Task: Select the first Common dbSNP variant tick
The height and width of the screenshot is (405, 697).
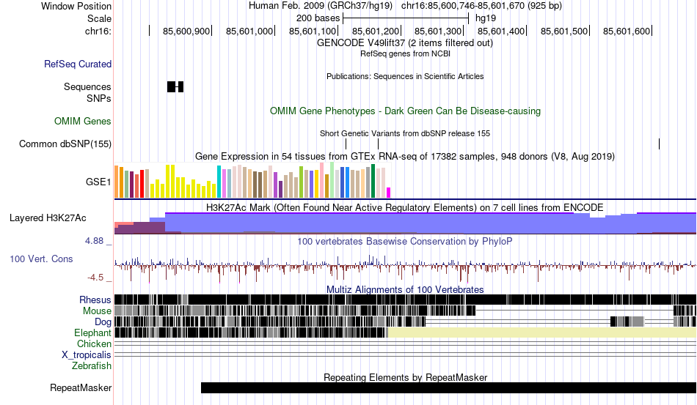Action: point(346,144)
